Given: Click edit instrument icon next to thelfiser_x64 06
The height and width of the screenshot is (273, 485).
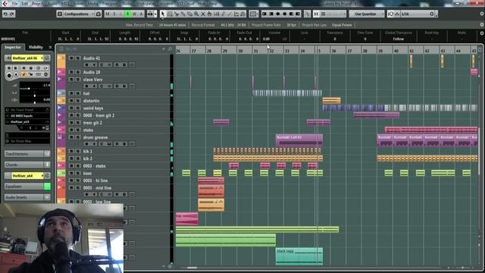Looking at the screenshot, I should tap(47, 58).
